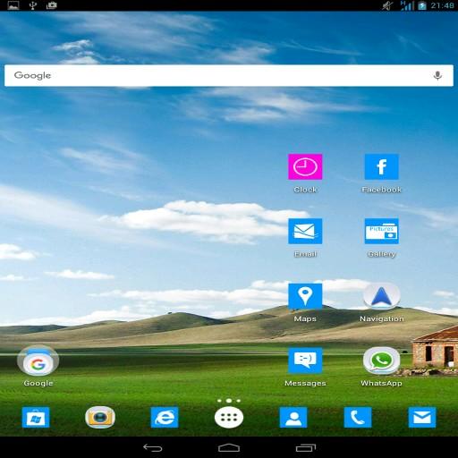The image size is (458, 458).
Task: Open the app drawer
Action: pyautogui.click(x=229, y=418)
